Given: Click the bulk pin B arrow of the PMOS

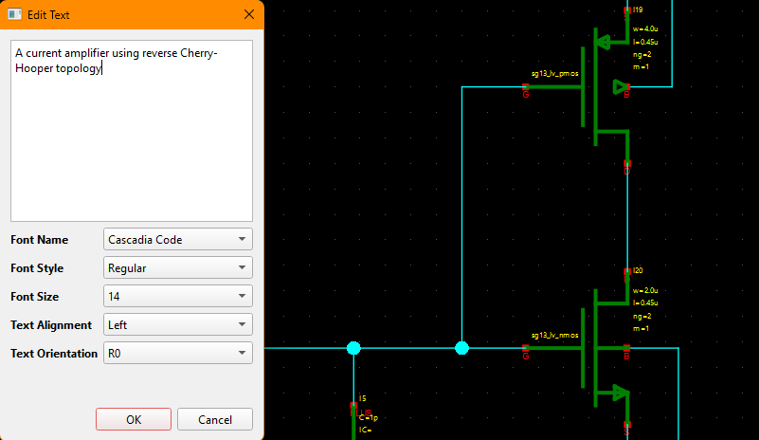Looking at the screenshot, I should coord(621,87).
